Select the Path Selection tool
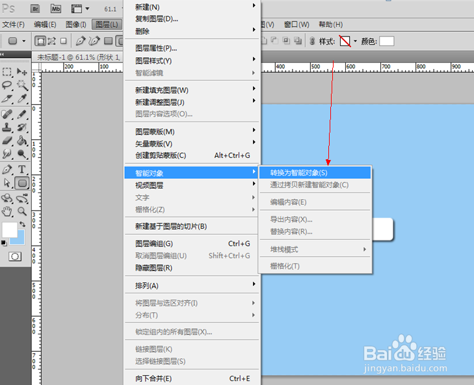The image size is (474, 385). point(7,183)
